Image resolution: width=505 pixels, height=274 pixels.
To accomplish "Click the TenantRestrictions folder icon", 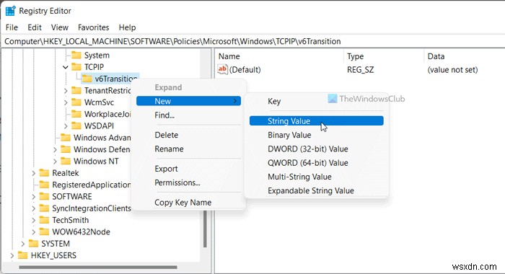I will pos(76,90).
